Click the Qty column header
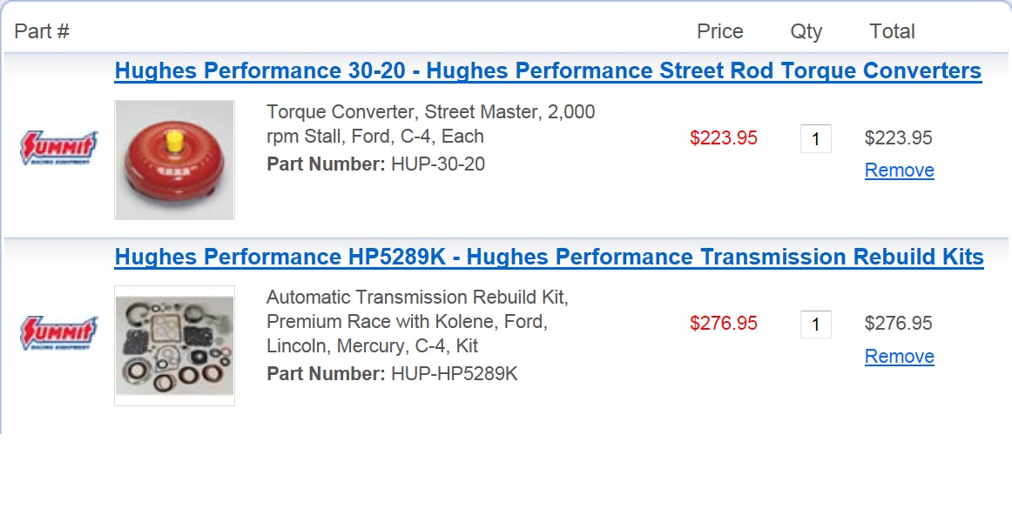 coord(806,31)
